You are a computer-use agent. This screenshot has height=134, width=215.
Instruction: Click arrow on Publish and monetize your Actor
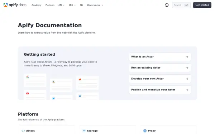187,90
